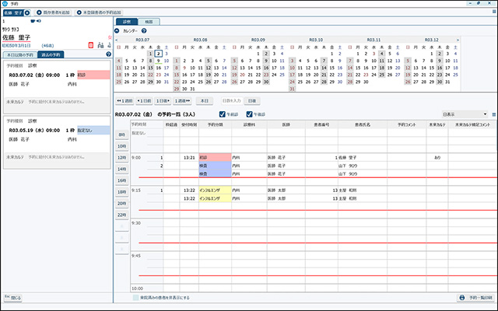The image size is (498, 311).
Task: Open help icon in the past appointments panel
Action: [x=107, y=54]
